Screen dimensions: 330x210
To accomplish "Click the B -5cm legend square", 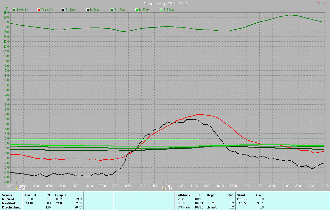I will pyautogui.click(x=88, y=10).
